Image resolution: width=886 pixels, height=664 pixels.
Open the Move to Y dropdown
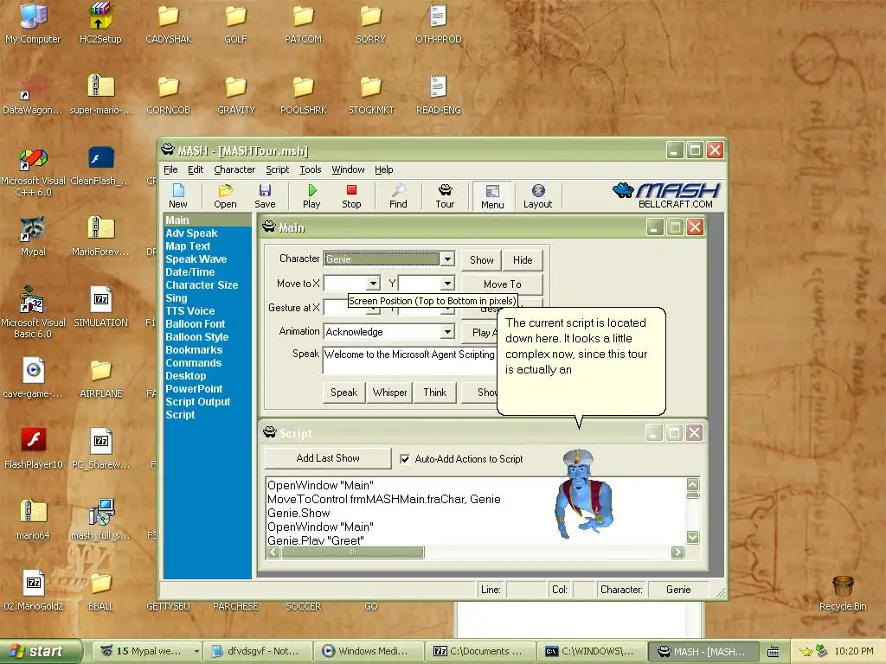(447, 283)
